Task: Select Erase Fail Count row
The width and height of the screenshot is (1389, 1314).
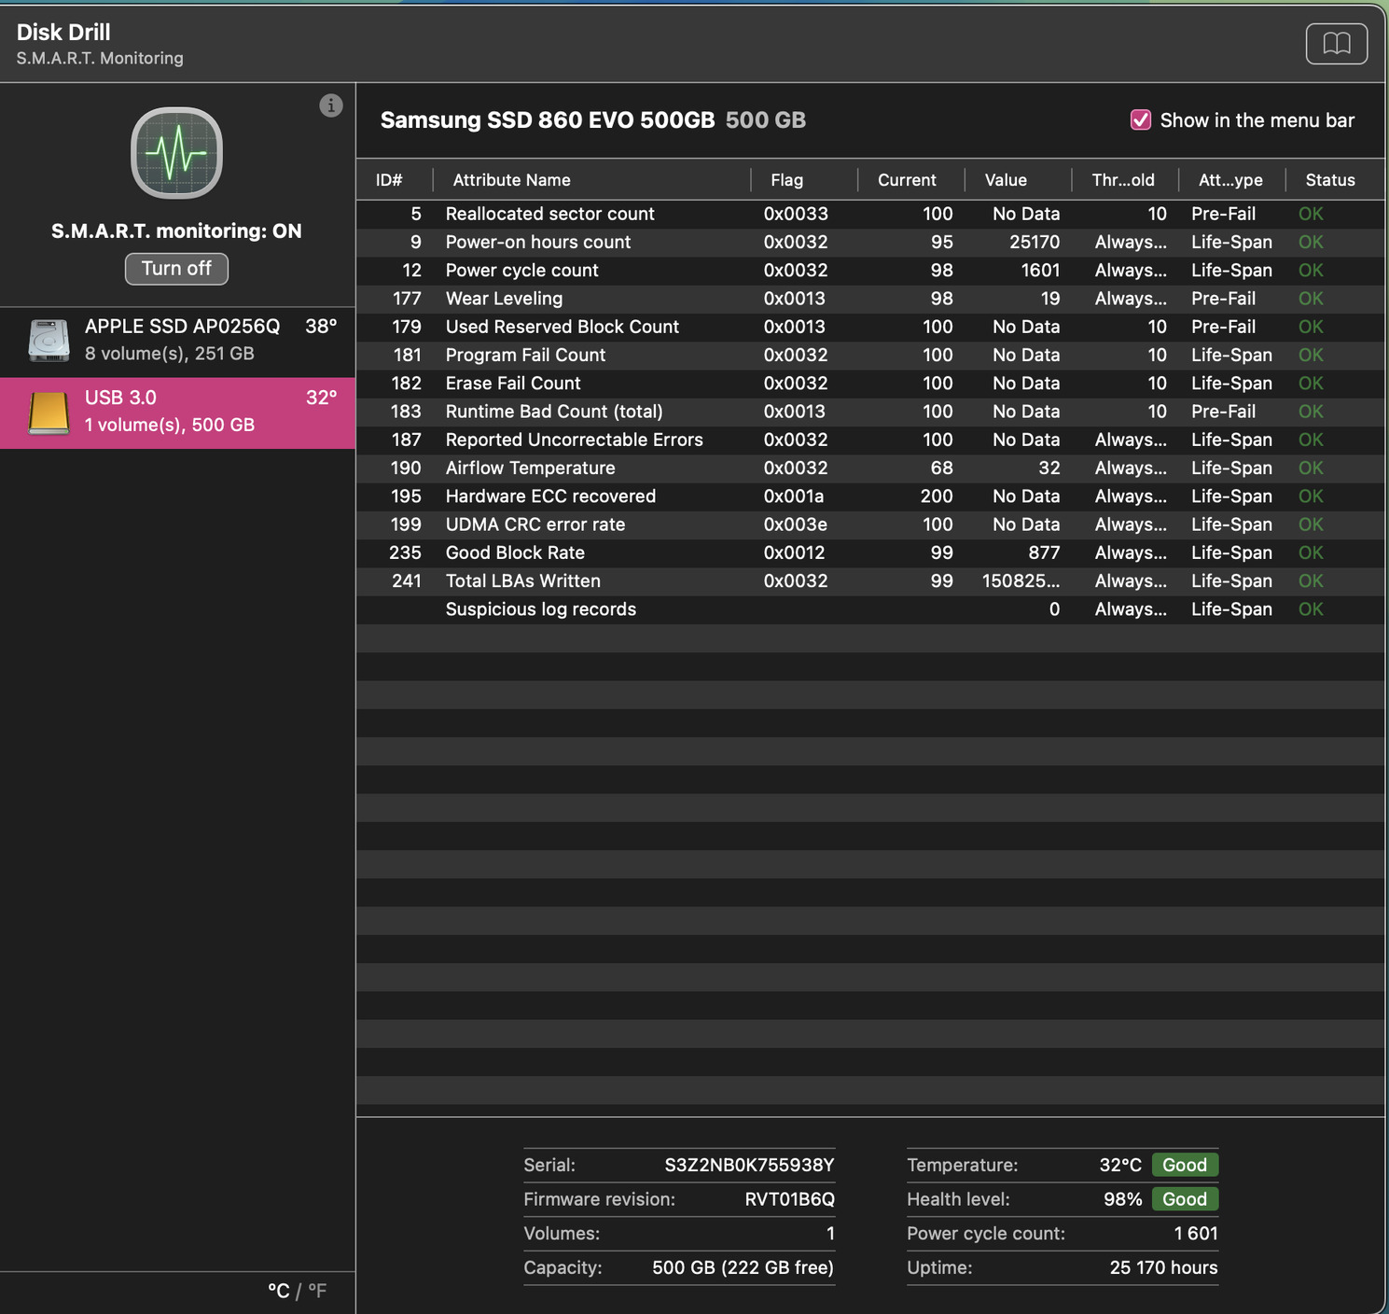Action: coord(869,383)
